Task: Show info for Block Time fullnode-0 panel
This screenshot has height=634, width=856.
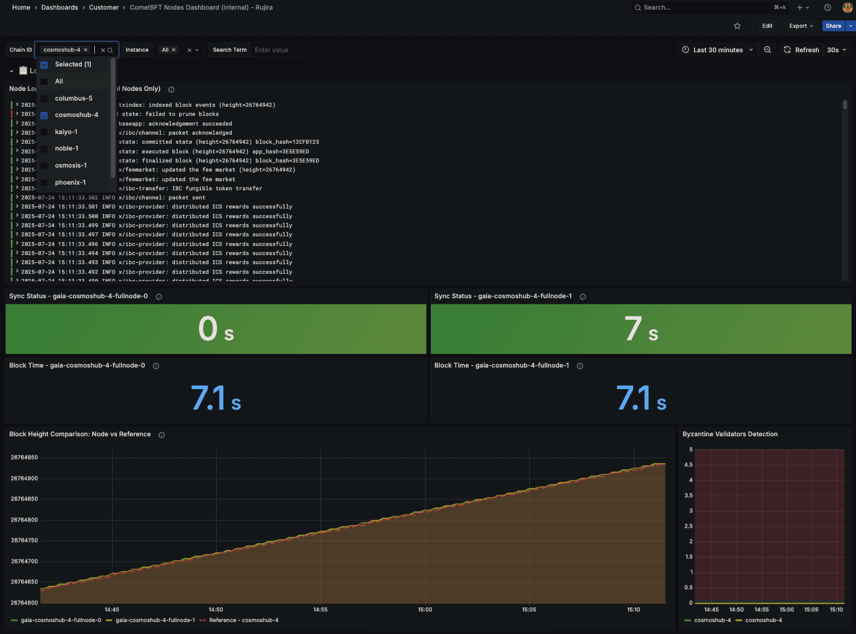Action: tap(156, 366)
